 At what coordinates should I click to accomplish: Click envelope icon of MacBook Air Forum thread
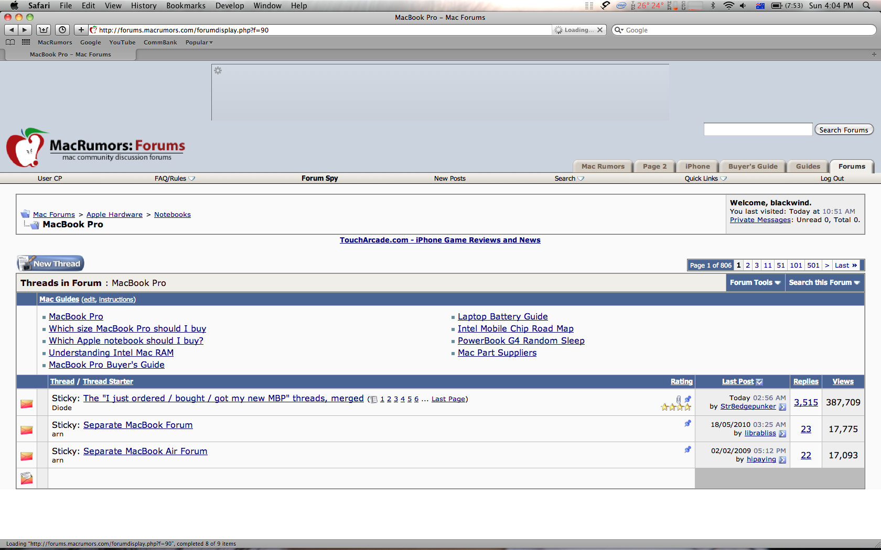[x=27, y=456]
